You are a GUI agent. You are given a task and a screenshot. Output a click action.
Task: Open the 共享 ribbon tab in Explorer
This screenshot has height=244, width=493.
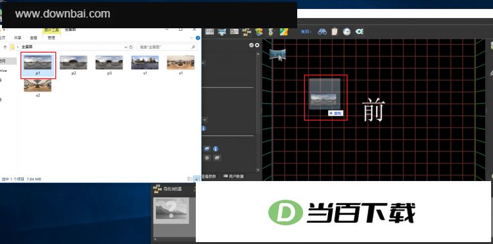click(17, 38)
